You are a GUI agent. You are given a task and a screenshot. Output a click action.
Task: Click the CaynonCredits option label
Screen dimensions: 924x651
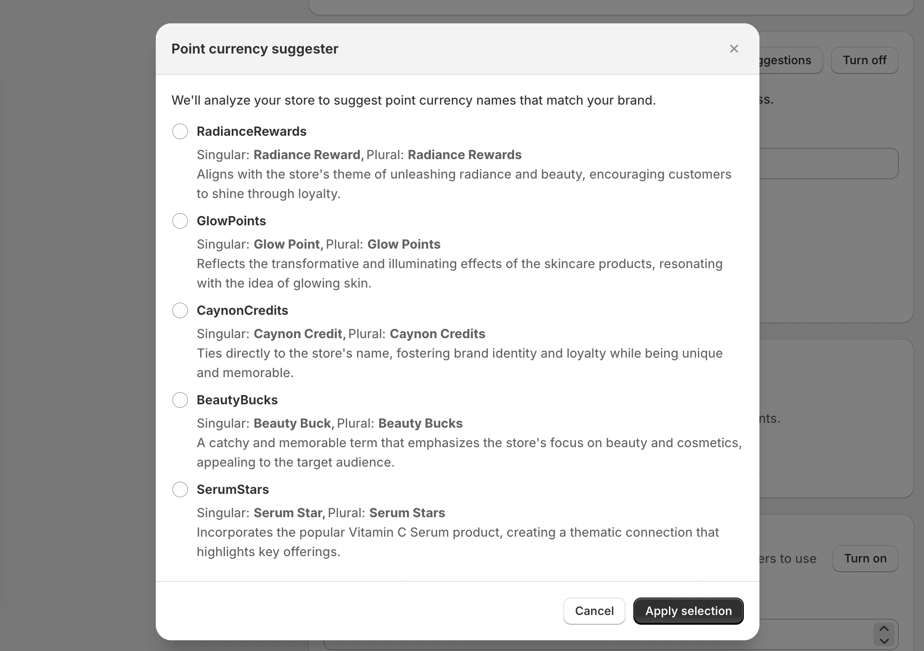point(242,310)
